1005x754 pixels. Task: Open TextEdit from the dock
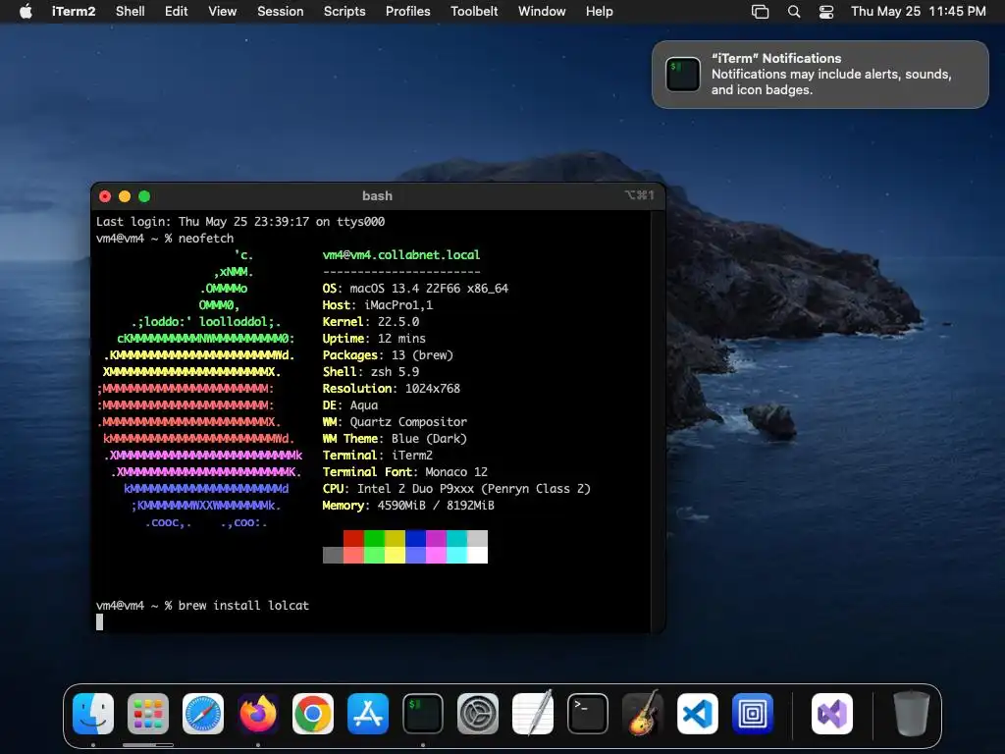coord(533,714)
